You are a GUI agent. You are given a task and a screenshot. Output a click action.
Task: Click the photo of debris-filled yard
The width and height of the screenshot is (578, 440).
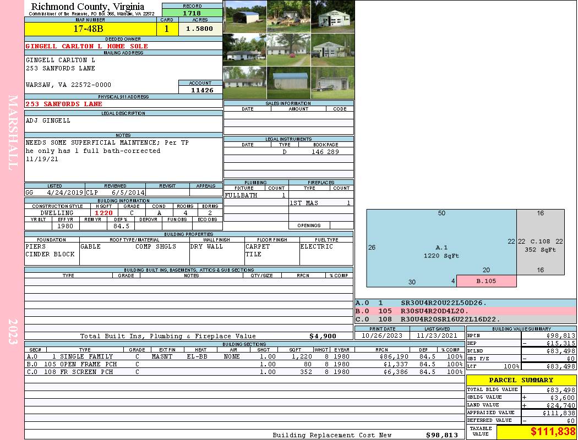288,16
